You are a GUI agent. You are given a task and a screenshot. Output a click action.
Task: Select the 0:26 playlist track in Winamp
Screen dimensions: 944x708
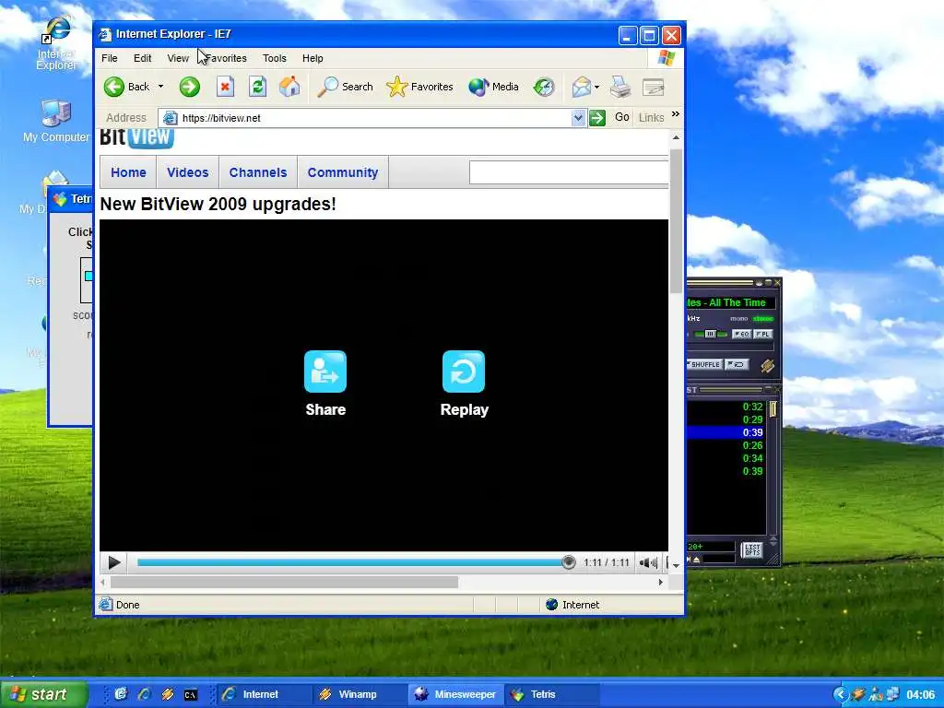pos(726,445)
